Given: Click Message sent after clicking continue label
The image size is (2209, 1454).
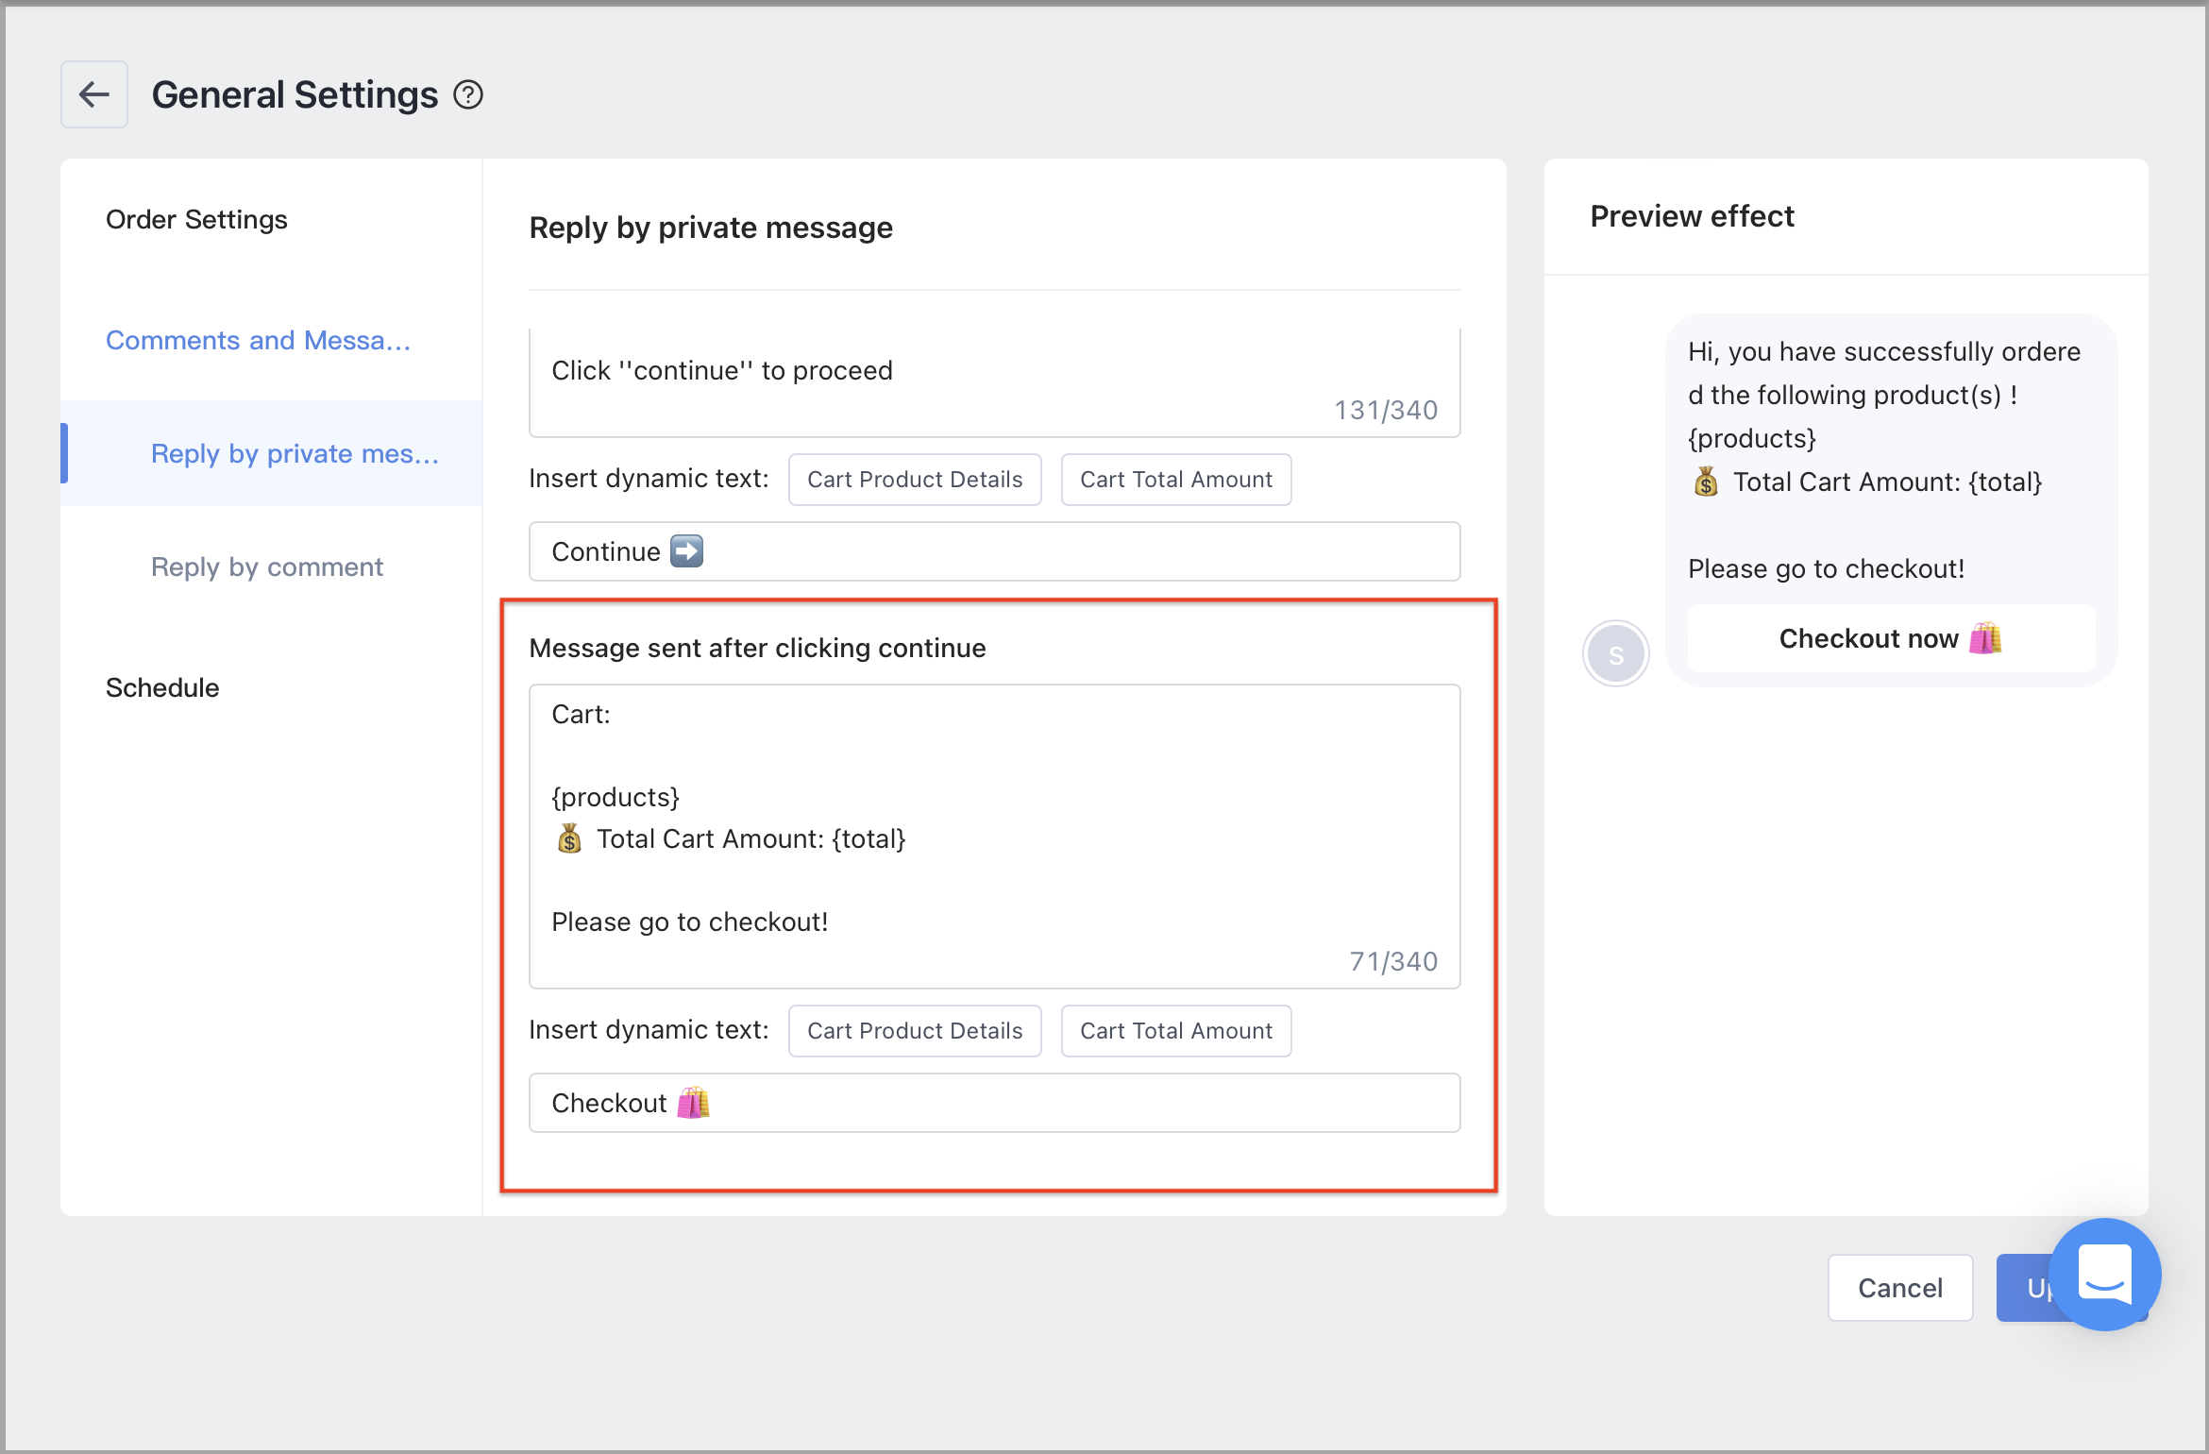Looking at the screenshot, I should point(757,648).
